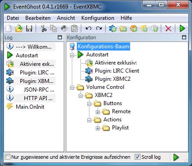The width and height of the screenshot is (192, 166).
Task: Open a file with the Open icon
Action: pos(19,28)
